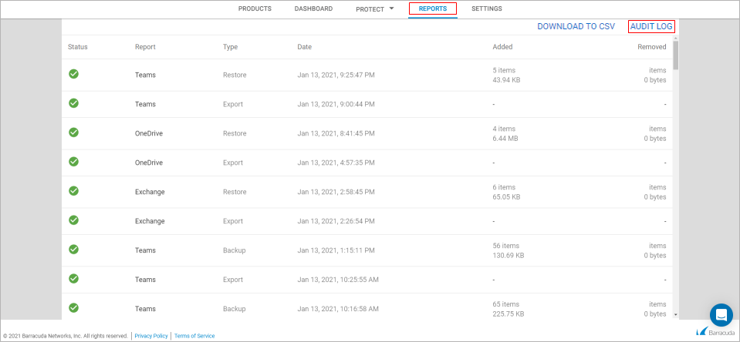Click Added value 65 items 225.75 KB

[509, 309]
